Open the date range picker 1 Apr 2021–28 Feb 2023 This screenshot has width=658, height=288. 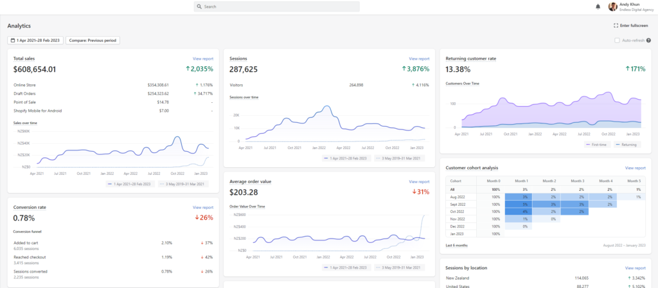point(35,40)
